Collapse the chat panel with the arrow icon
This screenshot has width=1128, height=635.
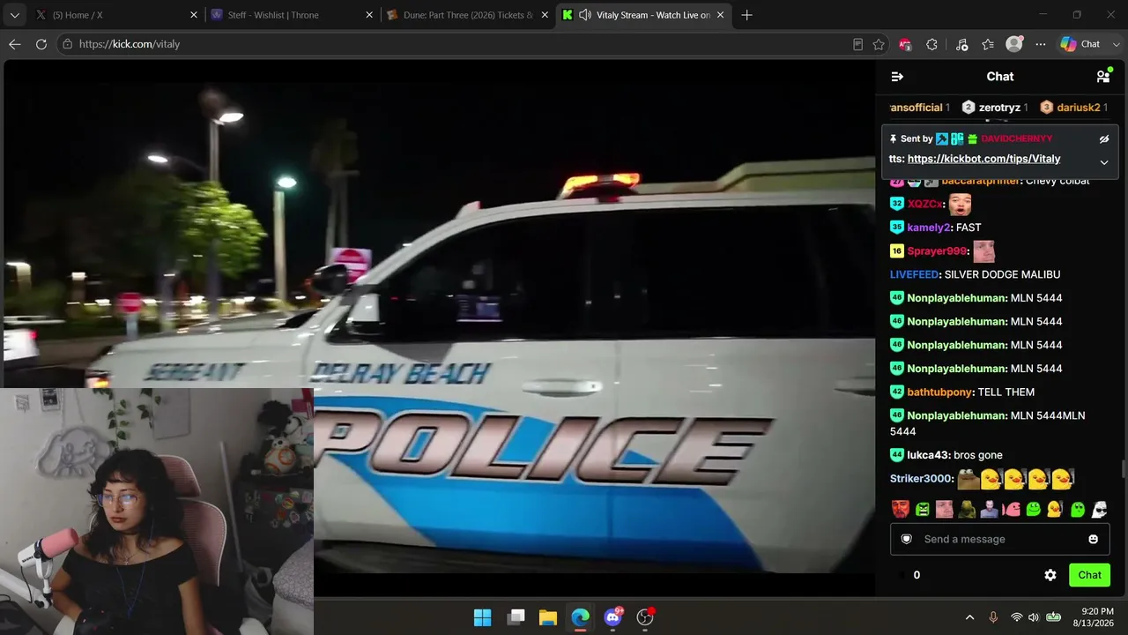[897, 77]
